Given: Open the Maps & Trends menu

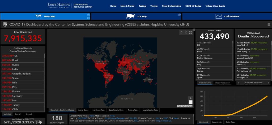Looking at the screenshot, I should [x=127, y=6].
